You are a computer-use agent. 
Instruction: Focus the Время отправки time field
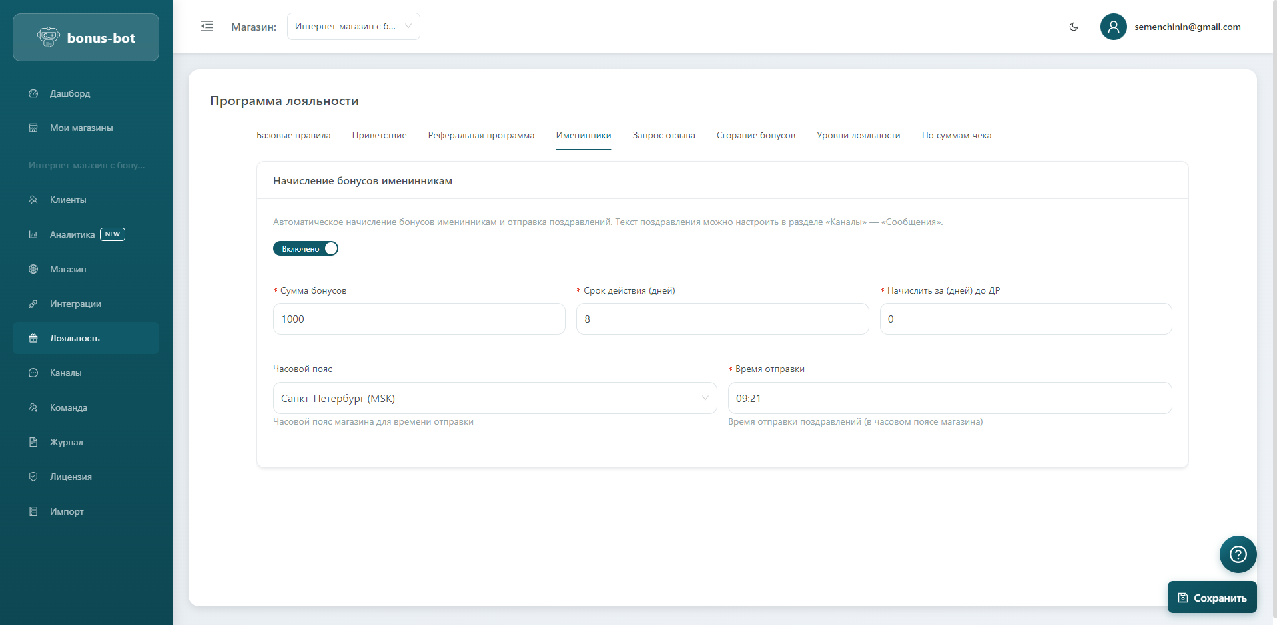coord(949,398)
